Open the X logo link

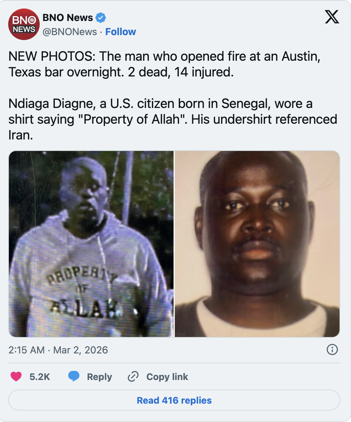point(332,17)
